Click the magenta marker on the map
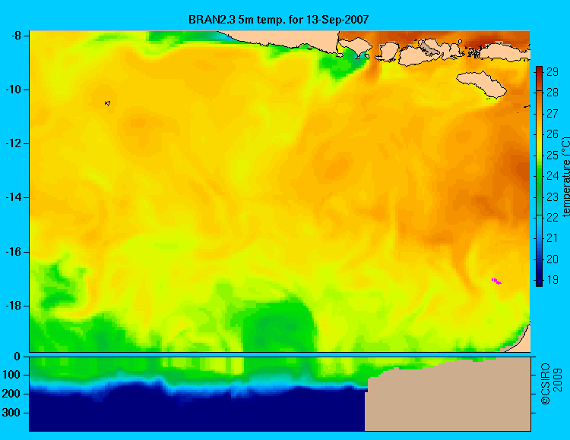570x440 pixels. pos(496,281)
